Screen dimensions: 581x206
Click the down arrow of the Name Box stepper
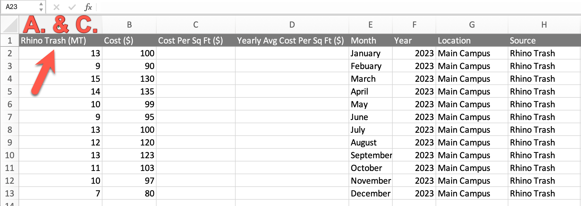coord(41,10)
